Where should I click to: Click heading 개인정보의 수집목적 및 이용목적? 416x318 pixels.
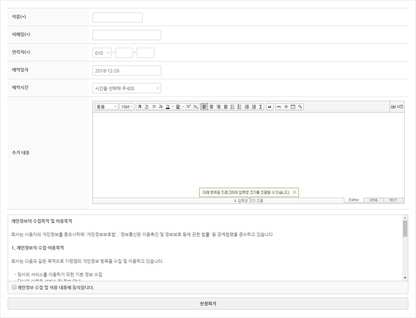(x=42, y=221)
